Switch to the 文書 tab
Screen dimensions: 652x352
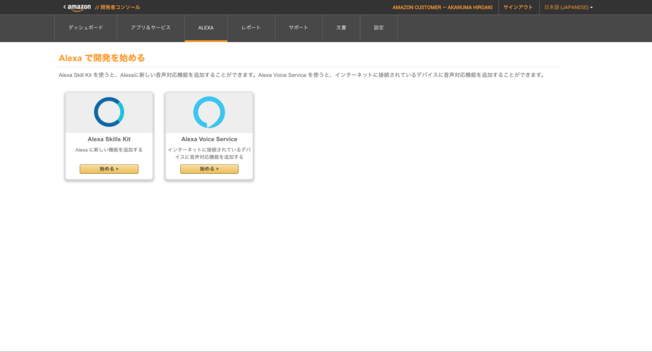341,28
